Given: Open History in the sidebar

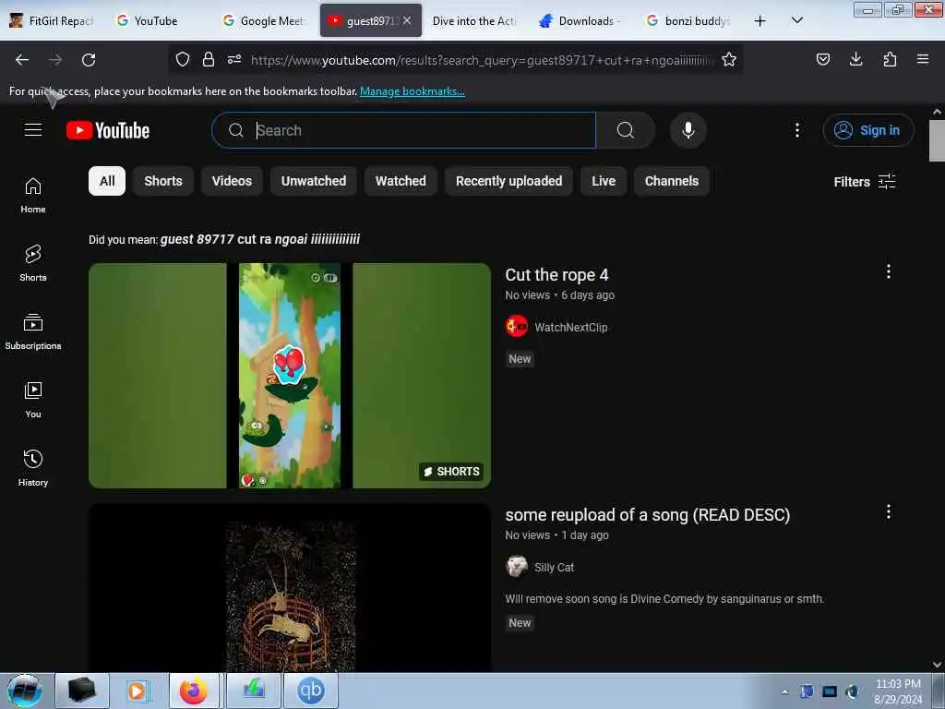Looking at the screenshot, I should tap(33, 468).
